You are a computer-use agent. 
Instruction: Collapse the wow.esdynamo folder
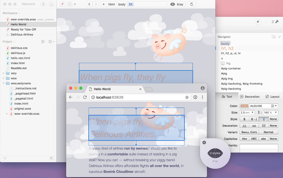coord(4,83)
